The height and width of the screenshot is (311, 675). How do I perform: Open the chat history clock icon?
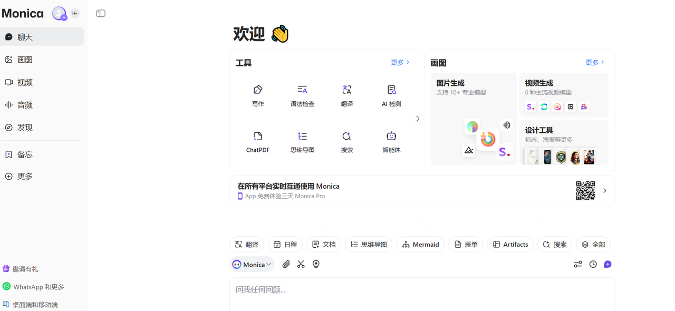593,264
